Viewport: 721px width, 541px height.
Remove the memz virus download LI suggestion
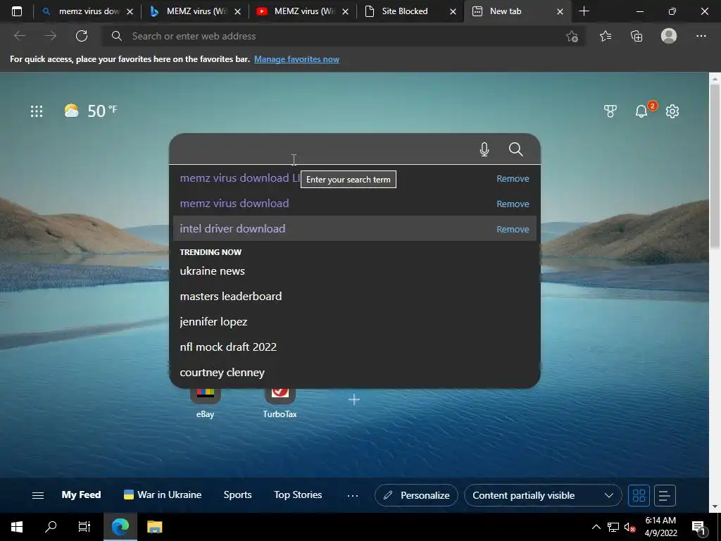513,178
